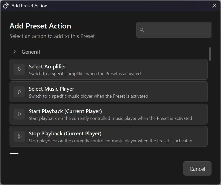Click the play icon beside Select Amplifier

[x=19, y=69]
